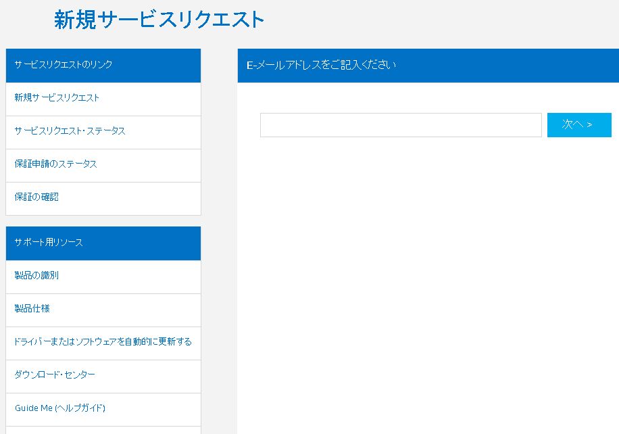Go to サービスリクエスト・ステータス
The image size is (619, 434).
tap(70, 130)
